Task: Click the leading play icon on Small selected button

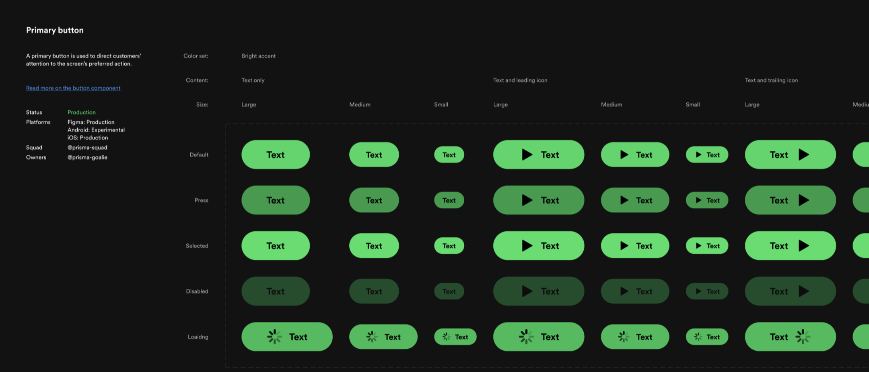Action: 698,245
